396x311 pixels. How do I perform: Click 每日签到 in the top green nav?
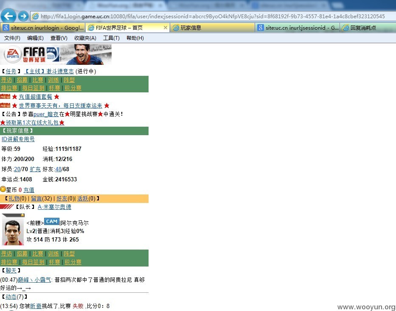[x=34, y=88]
